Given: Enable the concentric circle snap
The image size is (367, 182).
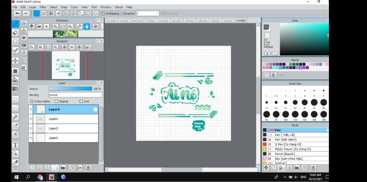Looking at the screenshot, I should pos(73,13).
